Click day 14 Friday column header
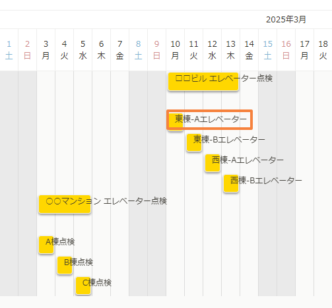The image size is (332, 308). pyautogui.click(x=249, y=49)
